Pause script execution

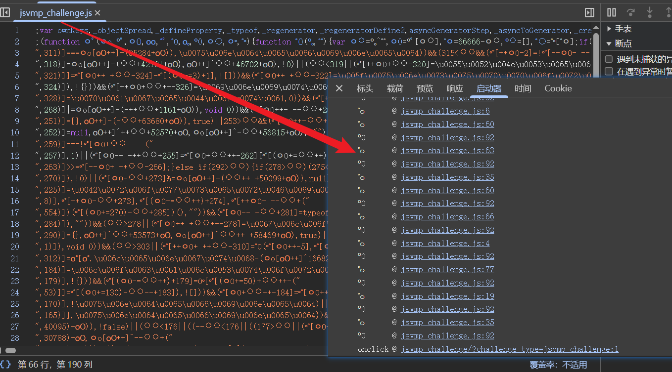[x=612, y=12]
